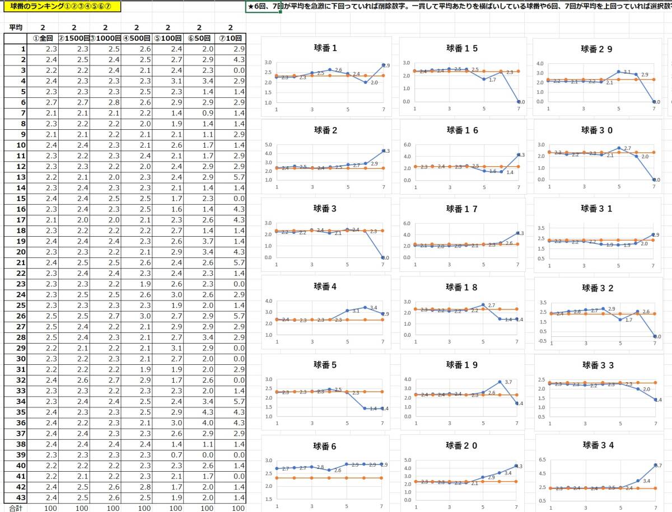Image resolution: width=672 pixels, height=512 pixels.
Task: Click the 球番３ line chart
Action: [x=326, y=235]
